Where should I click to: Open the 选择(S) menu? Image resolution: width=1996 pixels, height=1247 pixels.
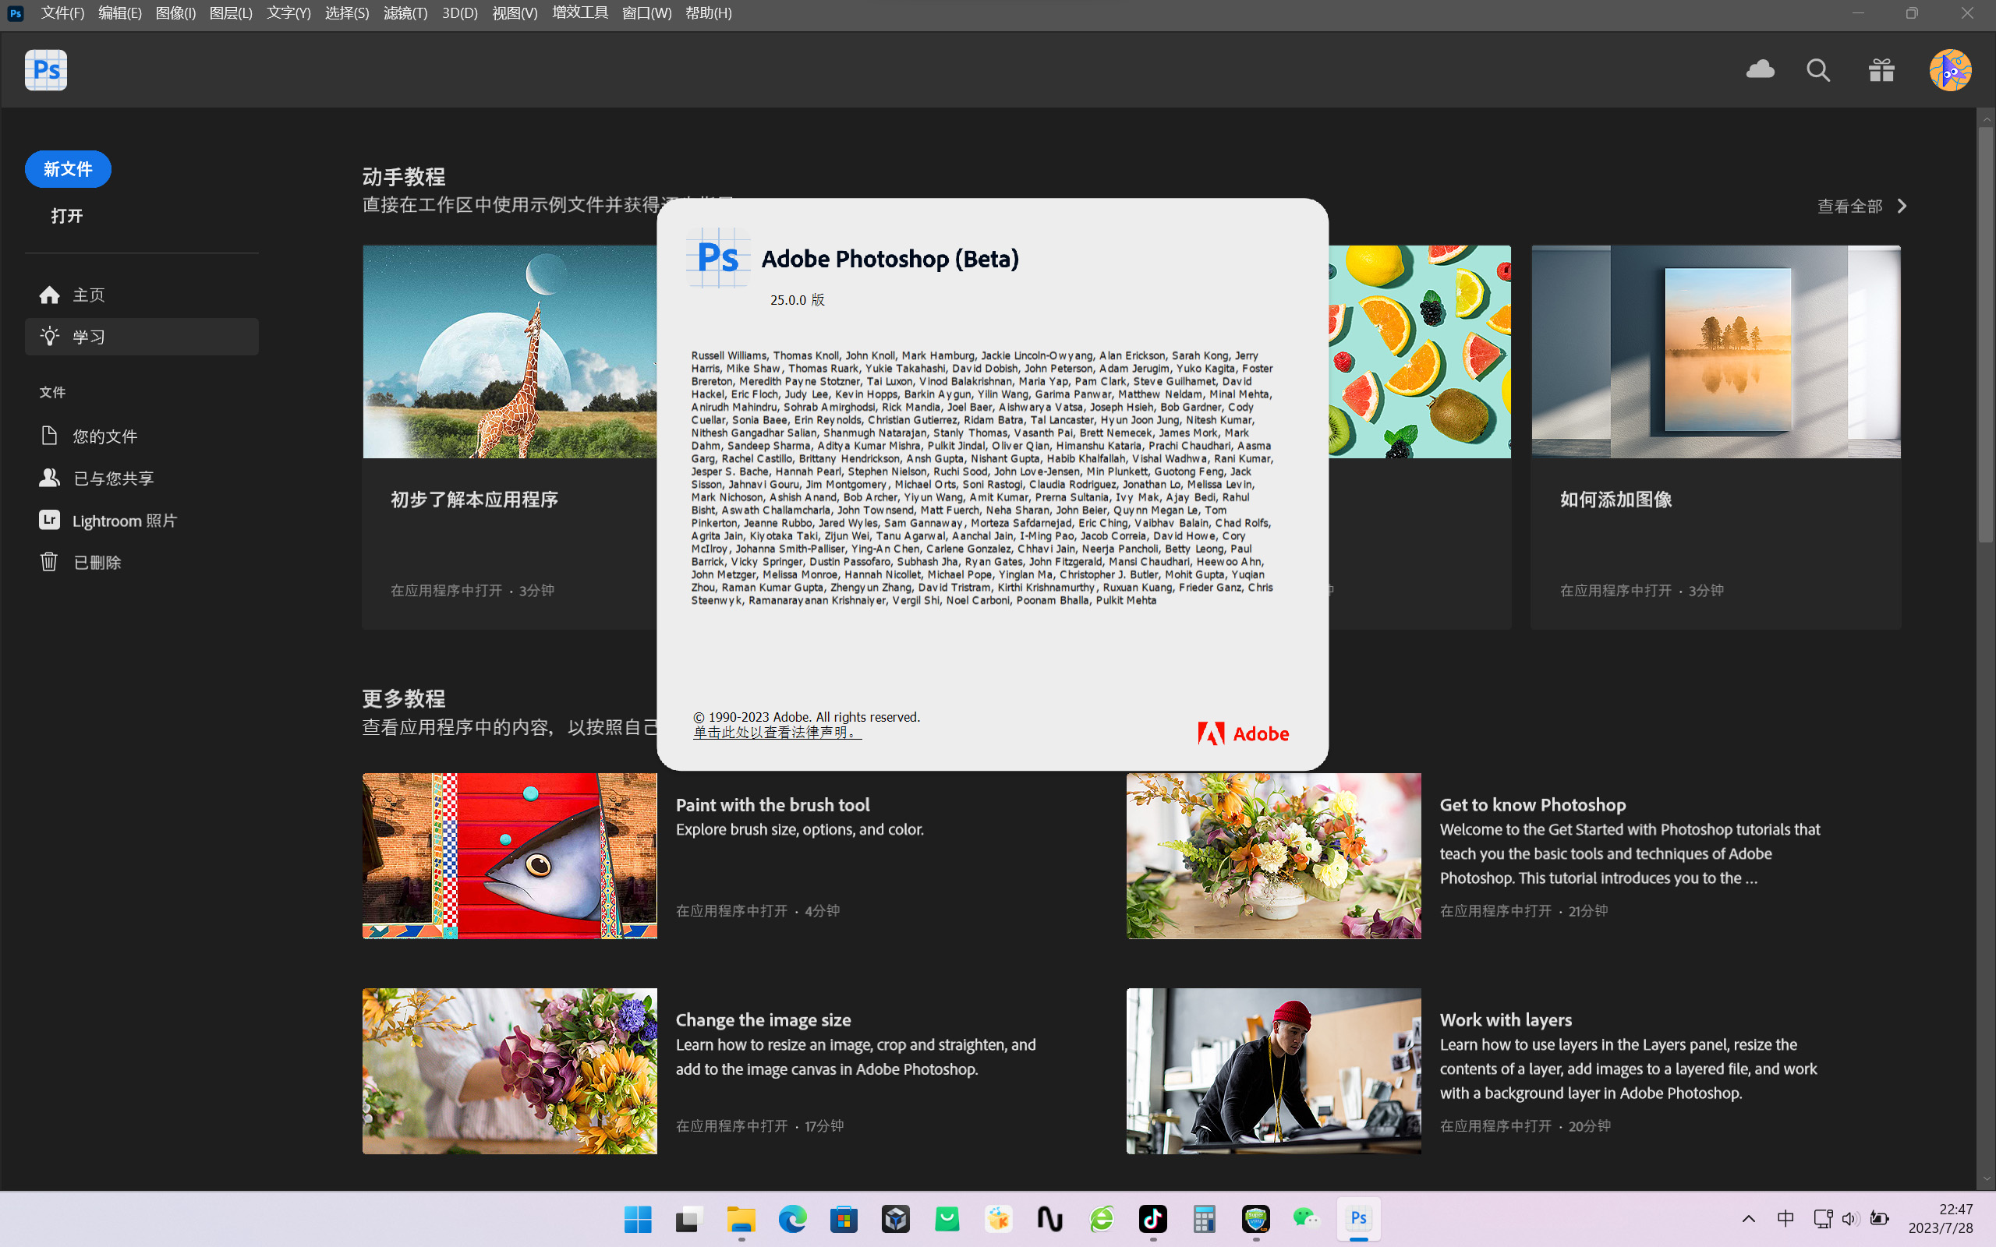coord(347,13)
